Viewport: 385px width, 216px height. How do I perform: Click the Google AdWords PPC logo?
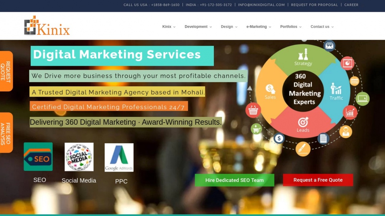coord(119,157)
